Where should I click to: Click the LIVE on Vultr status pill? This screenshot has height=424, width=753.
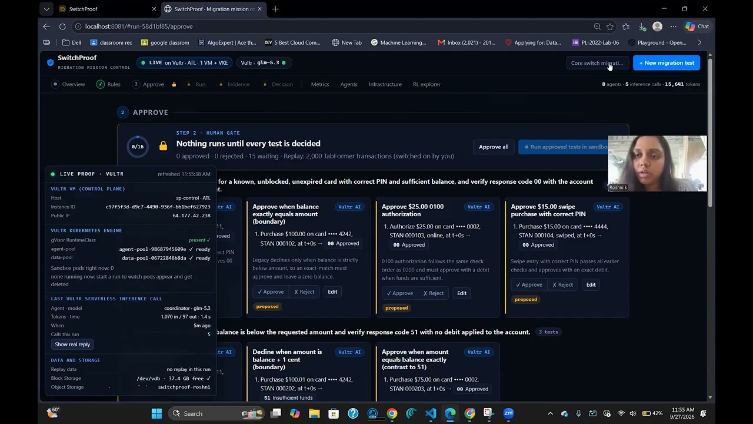(184, 63)
